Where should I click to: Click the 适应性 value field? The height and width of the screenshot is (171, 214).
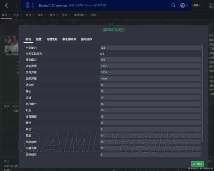click(x=150, y=85)
